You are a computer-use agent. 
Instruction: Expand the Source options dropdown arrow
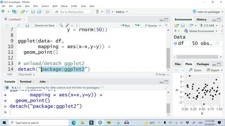[x=160, y=26]
